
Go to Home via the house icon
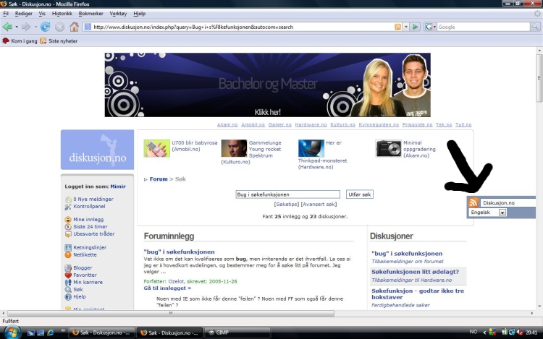pyautogui.click(x=74, y=27)
